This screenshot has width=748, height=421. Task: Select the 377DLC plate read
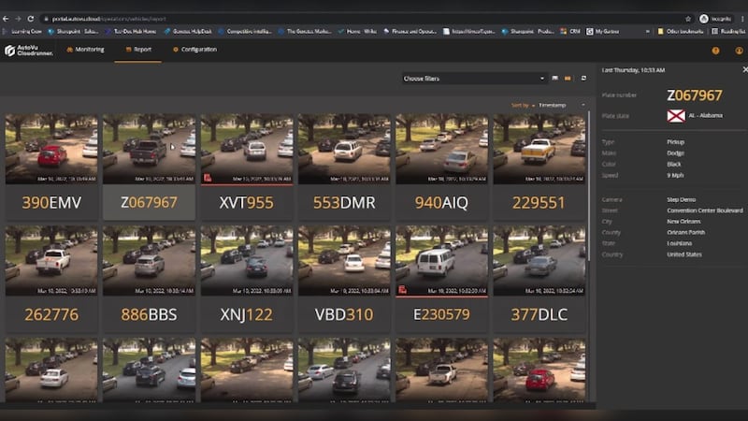click(x=539, y=279)
